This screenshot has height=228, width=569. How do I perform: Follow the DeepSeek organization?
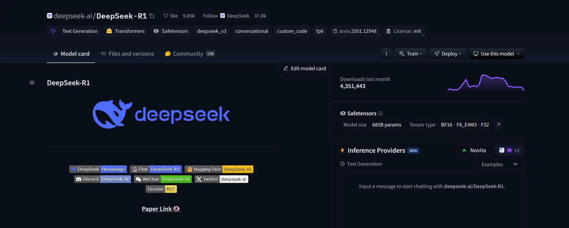click(226, 16)
